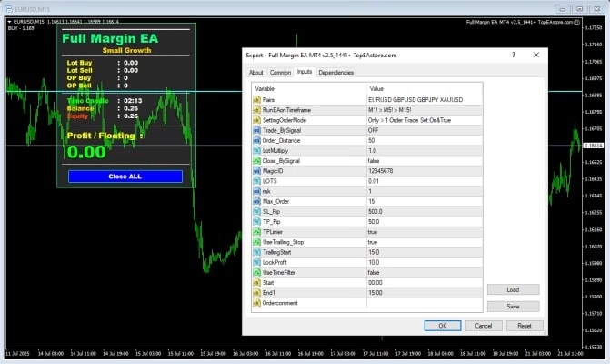The image size is (610, 364).
Task: Click the MagicID row icon
Action: (256, 171)
